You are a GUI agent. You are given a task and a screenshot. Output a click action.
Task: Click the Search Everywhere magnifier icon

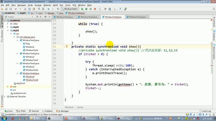214,9
